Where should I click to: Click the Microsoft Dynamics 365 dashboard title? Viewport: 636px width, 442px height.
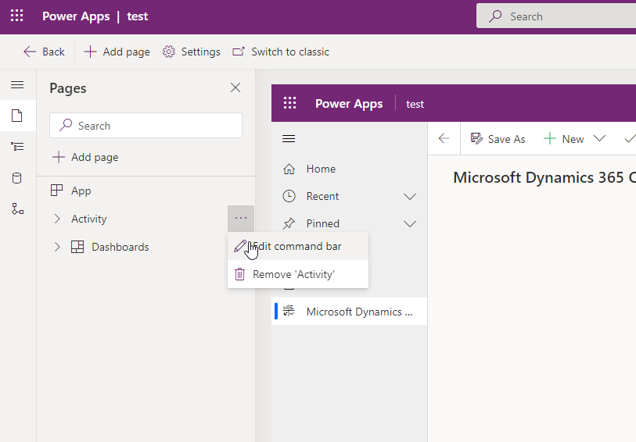tap(544, 177)
